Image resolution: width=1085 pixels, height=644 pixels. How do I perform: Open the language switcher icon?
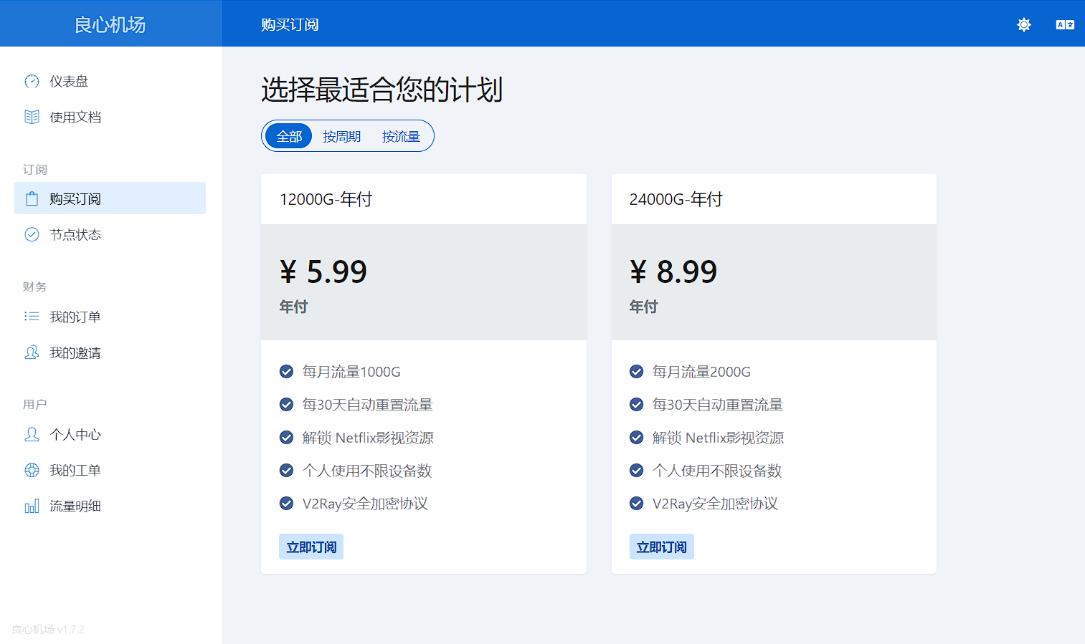click(1065, 25)
